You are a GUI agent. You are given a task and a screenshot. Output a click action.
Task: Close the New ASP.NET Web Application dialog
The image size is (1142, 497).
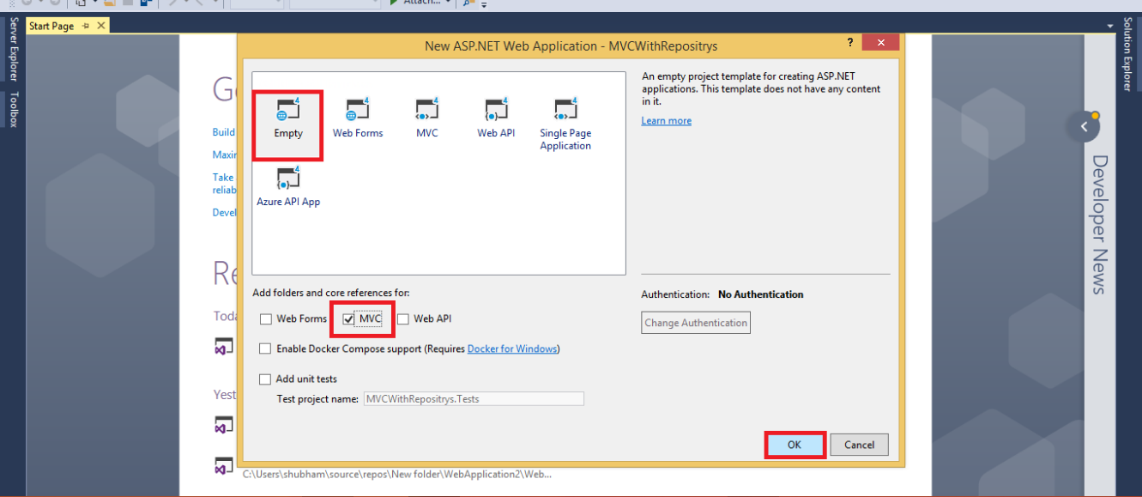881,43
